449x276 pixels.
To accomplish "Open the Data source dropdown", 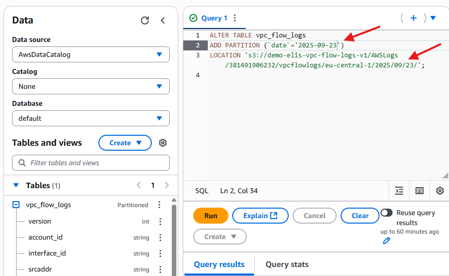I will [x=91, y=54].
